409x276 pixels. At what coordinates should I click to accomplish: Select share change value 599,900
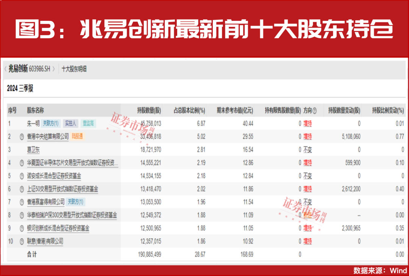(353, 163)
